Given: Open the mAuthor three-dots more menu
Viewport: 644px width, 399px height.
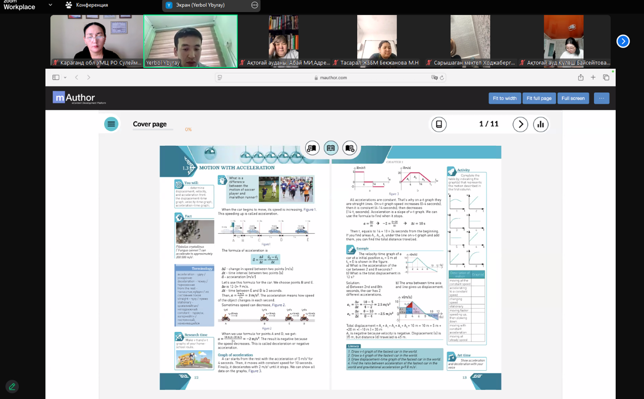Looking at the screenshot, I should [601, 98].
